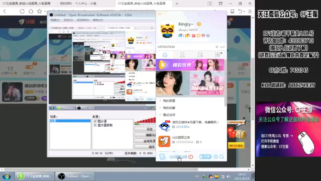
Task: Click the browser skin shirt icon in title bar
Action: pyautogui.click(x=220, y=4)
